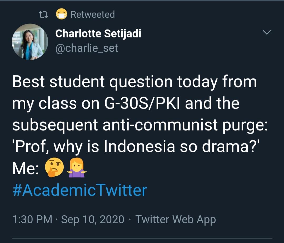Open the #AcademicTwitter hashtag
This screenshot has height=243, width=284.
click(x=79, y=190)
